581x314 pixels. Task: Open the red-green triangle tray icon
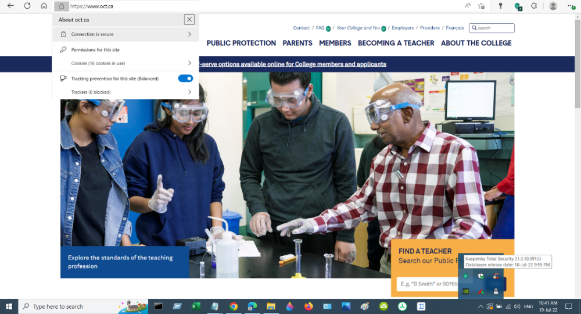click(x=480, y=291)
